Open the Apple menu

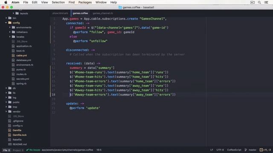coord(6,2)
